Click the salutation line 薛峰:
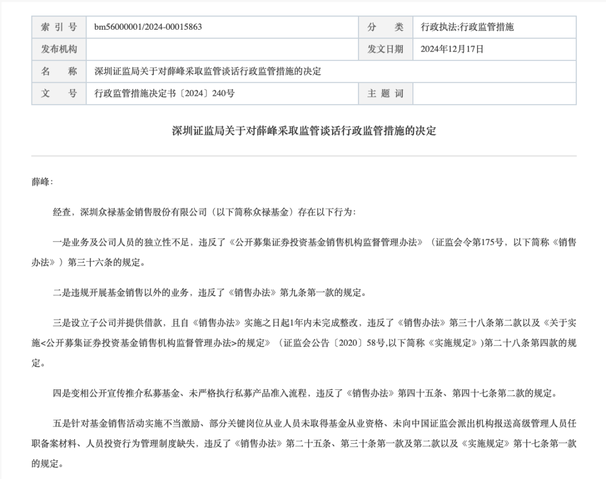Image resolution: width=606 pixels, height=479 pixels. click(x=42, y=182)
